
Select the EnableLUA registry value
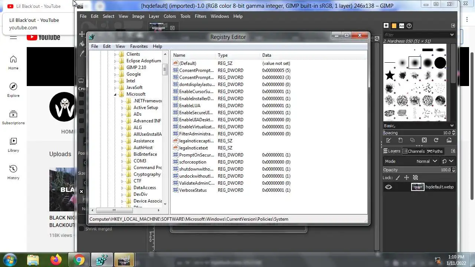point(190,106)
